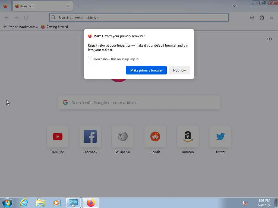Click the Search with Google field

click(139, 103)
